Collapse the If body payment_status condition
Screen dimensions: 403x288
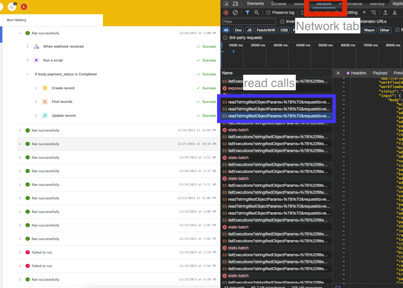pos(28,74)
